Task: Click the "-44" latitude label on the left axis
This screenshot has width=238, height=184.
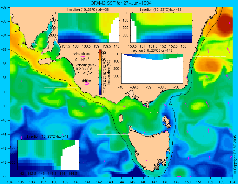Action: [x=3, y=177]
